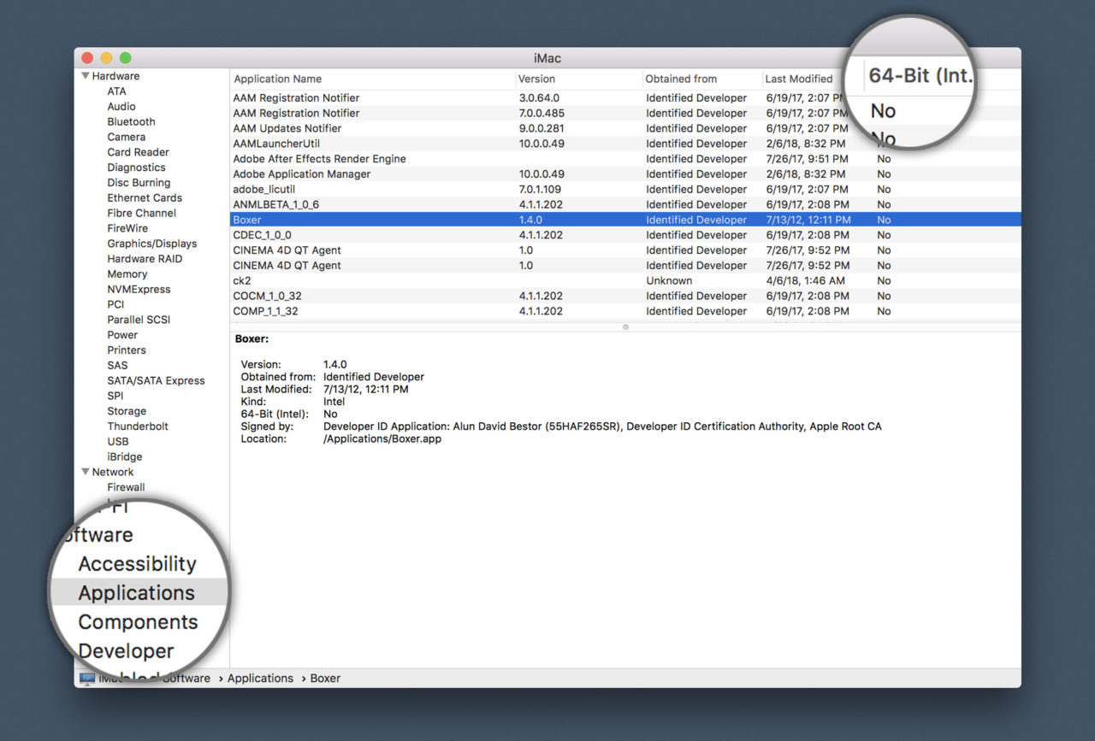Select iBridge in the sidebar
This screenshot has width=1095, height=741.
pyautogui.click(x=125, y=457)
